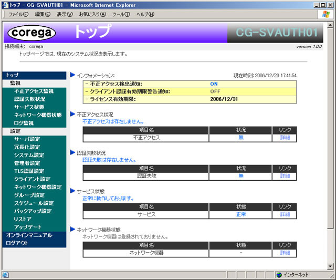Click the coreega logo image
336x280 pixels.
click(x=31, y=33)
